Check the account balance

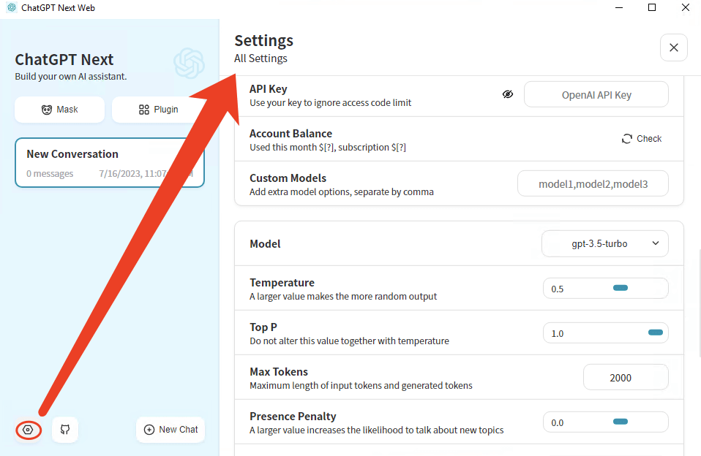pos(642,139)
